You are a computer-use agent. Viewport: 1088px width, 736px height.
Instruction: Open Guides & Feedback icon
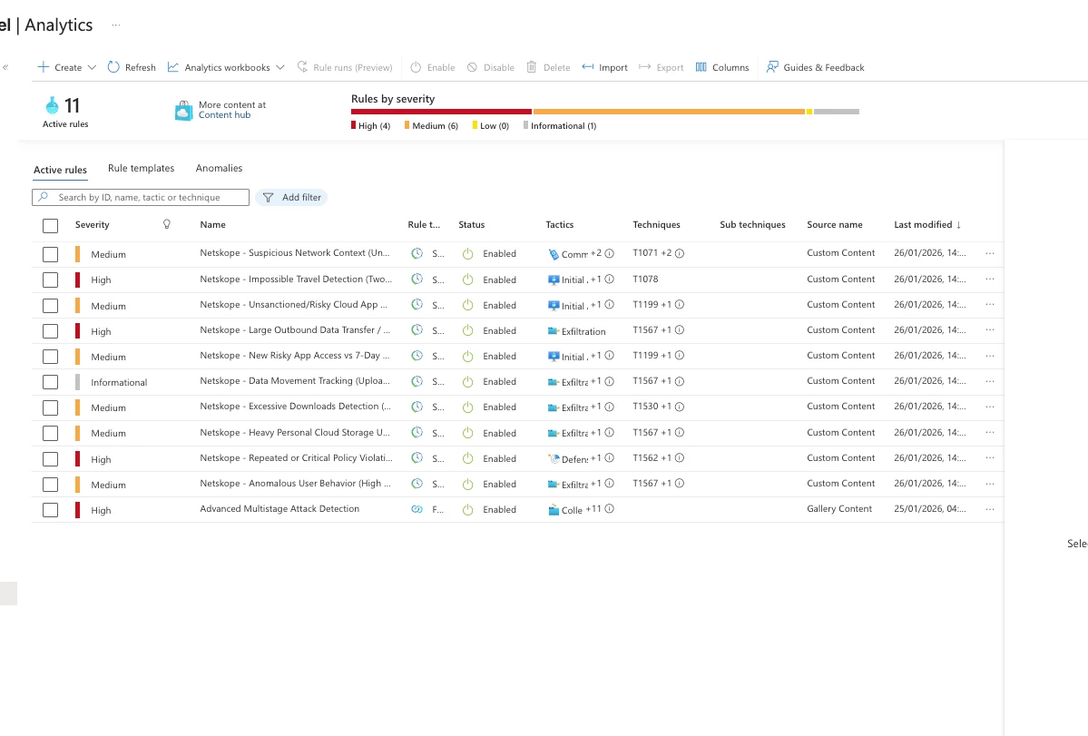771,67
